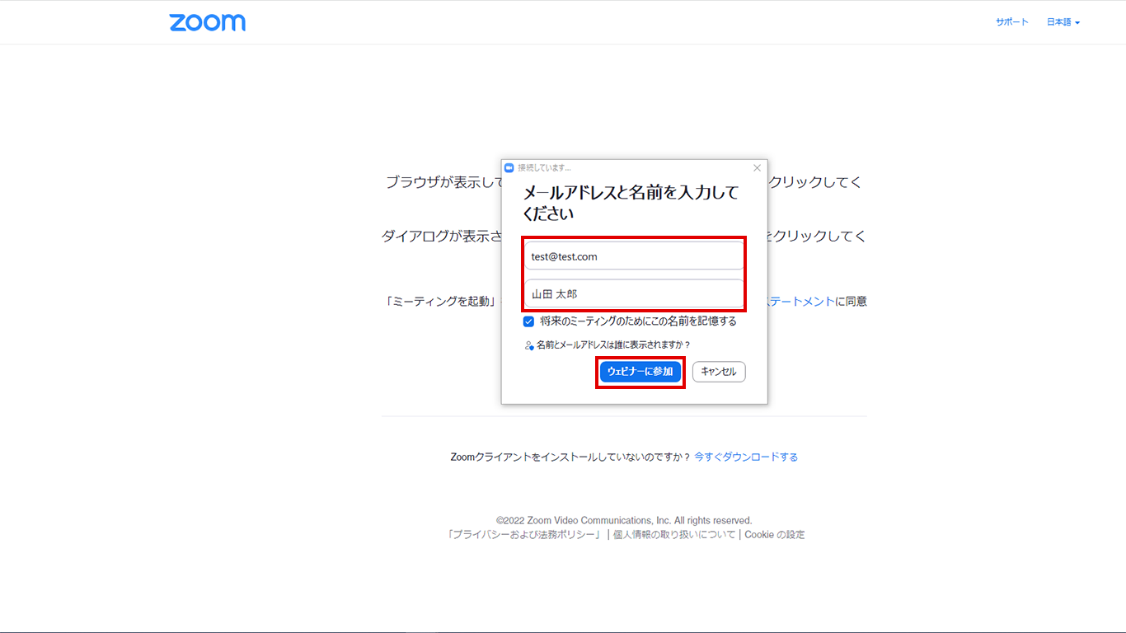The image size is (1126, 633).
Task: Click the メールアドレスと名前を入力してください heading
Action: 631,203
